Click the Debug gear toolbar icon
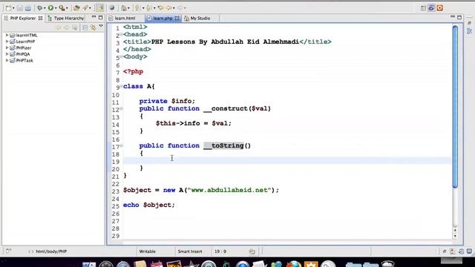This screenshot has width=475, height=267. tap(39, 8)
